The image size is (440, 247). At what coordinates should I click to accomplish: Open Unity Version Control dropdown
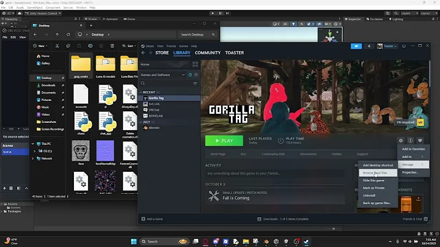tap(43, 13)
